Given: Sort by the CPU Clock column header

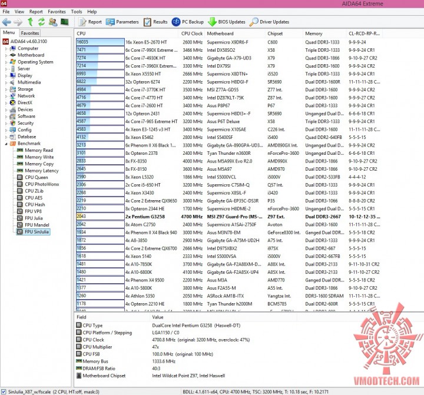Looking at the screenshot, I should pyautogui.click(x=192, y=34).
